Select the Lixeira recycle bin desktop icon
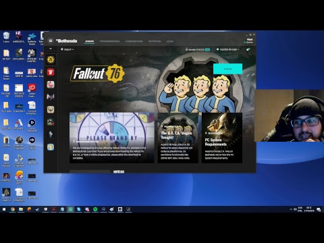 pos(6,37)
